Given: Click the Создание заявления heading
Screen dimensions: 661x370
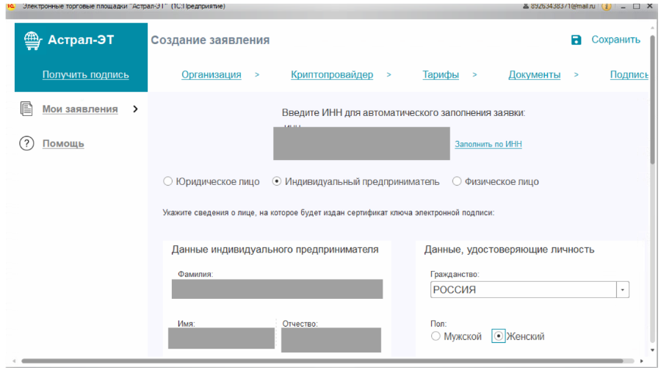Looking at the screenshot, I should coord(210,40).
